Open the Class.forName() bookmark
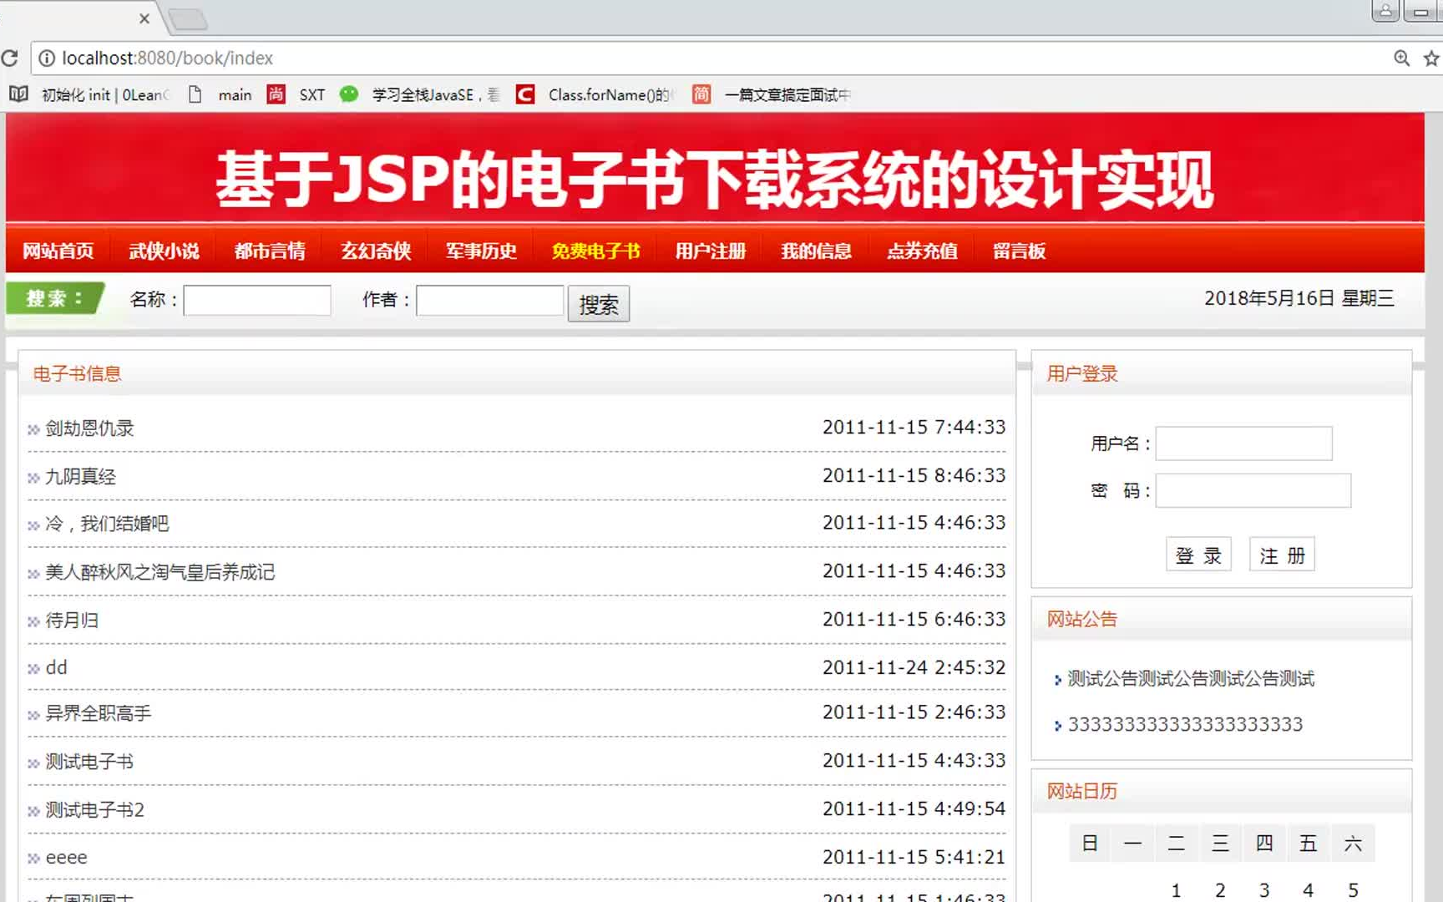The image size is (1443, 902). tap(595, 95)
